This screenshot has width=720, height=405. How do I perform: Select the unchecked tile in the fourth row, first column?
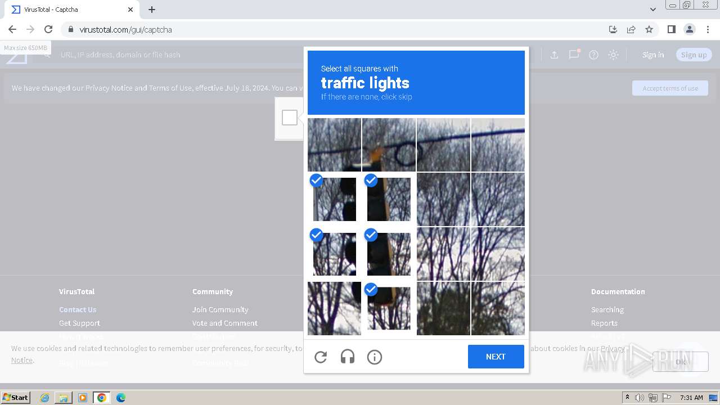[x=334, y=308]
